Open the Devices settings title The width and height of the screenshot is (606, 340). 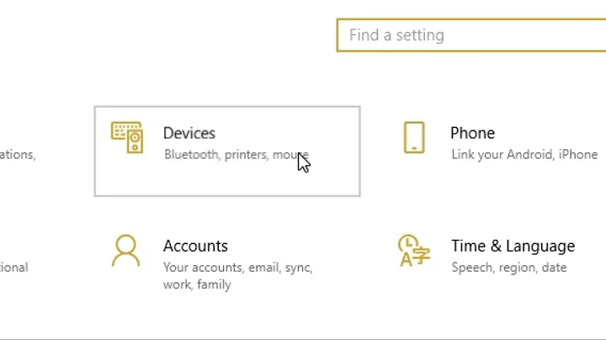tap(189, 133)
